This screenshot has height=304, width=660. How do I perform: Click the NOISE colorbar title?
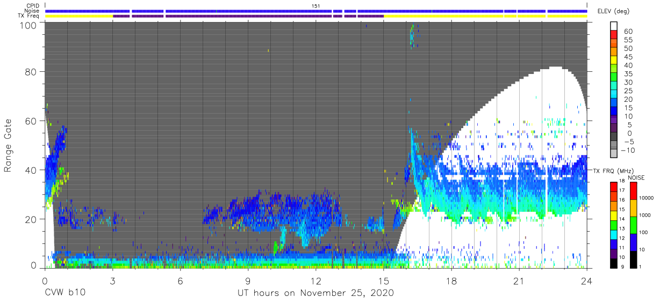click(x=635, y=178)
